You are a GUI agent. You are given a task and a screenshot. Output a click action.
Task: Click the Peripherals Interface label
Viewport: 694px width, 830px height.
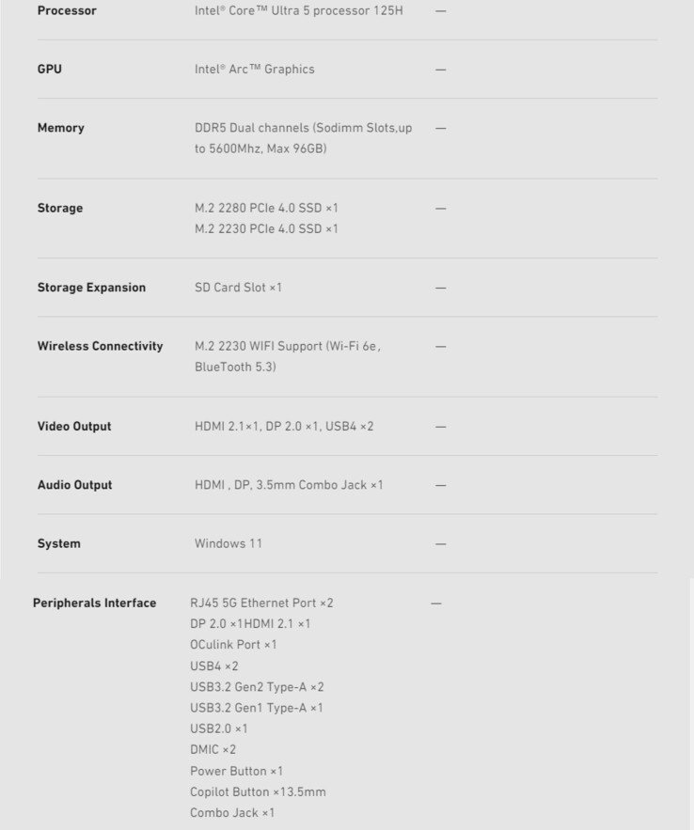pos(94,603)
